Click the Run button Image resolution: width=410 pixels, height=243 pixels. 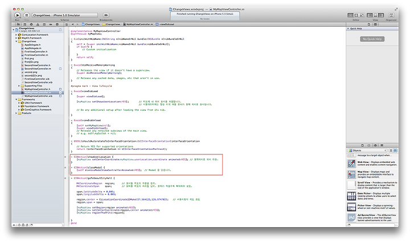[17, 15]
